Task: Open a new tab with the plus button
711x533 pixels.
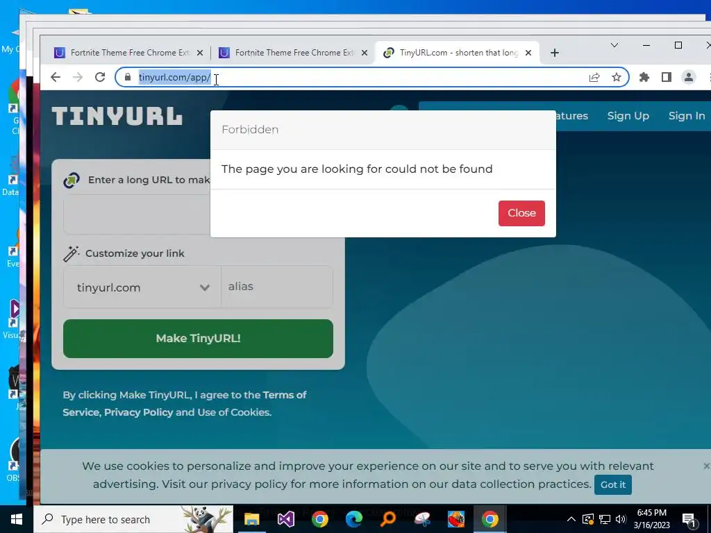Action: coord(554,53)
